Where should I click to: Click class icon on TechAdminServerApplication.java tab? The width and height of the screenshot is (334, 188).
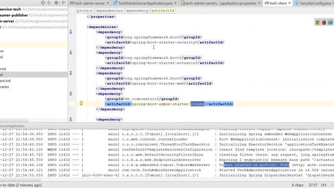pyautogui.click(x=115, y=3)
